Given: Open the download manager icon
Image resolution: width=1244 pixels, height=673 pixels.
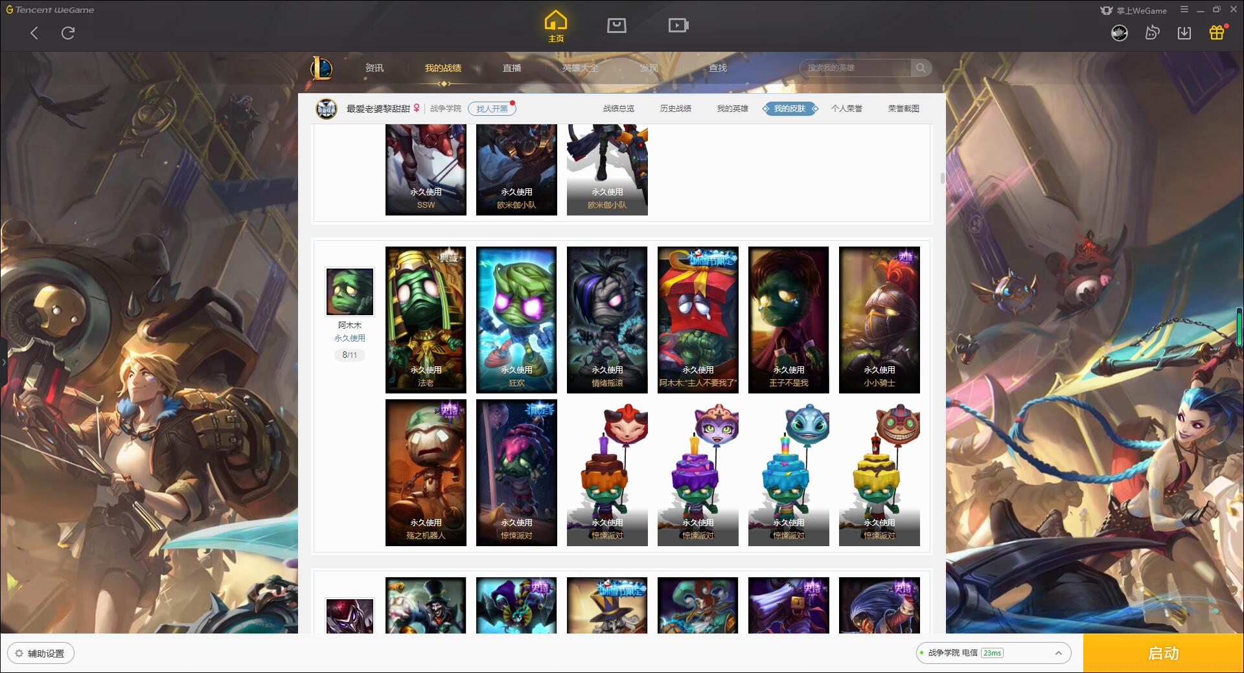Looking at the screenshot, I should pos(1184,32).
